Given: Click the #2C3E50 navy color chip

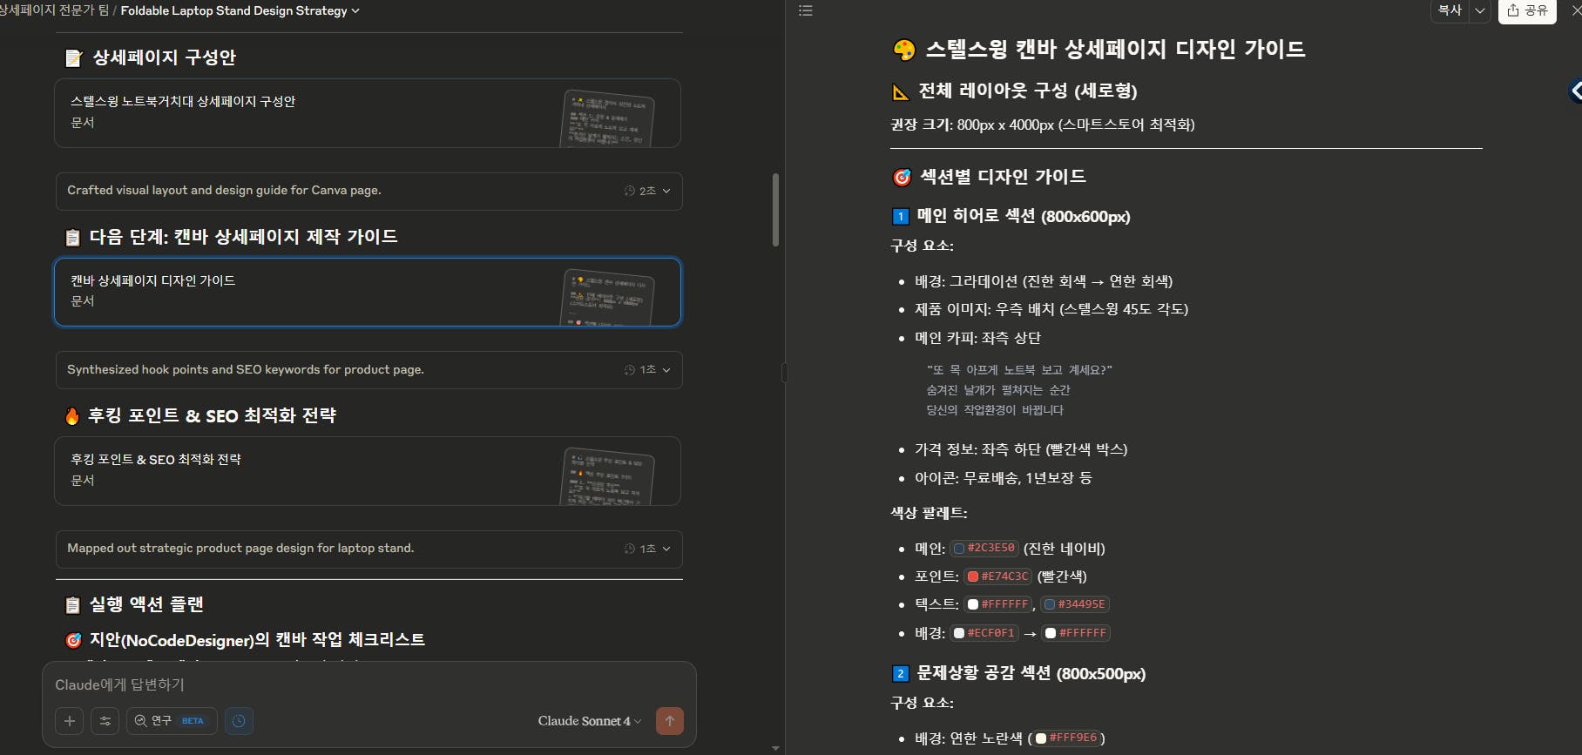Looking at the screenshot, I should point(984,549).
